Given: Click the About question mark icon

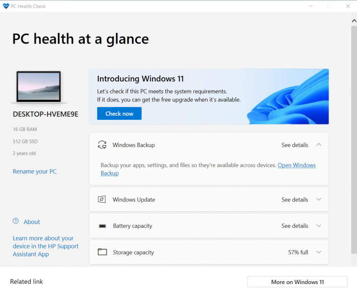Looking at the screenshot, I should [15, 222].
